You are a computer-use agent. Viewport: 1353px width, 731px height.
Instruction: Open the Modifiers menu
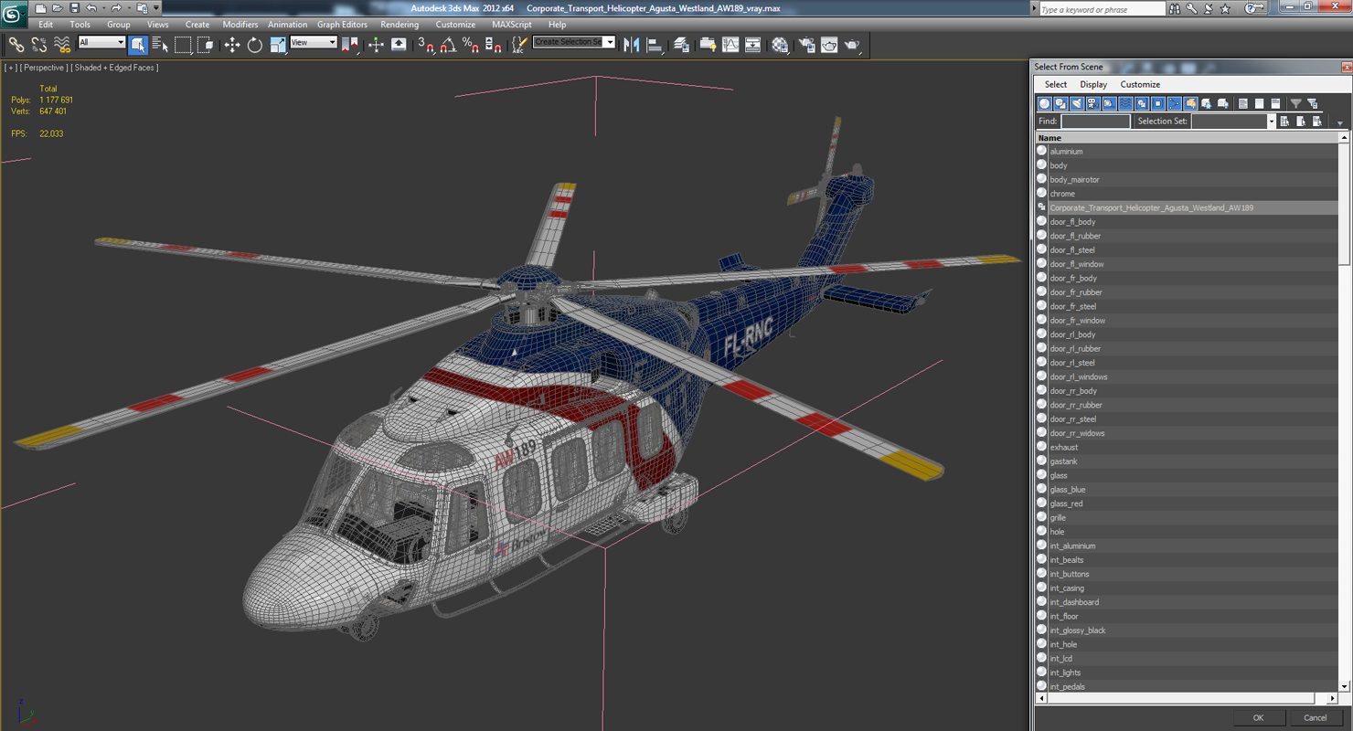tap(240, 25)
